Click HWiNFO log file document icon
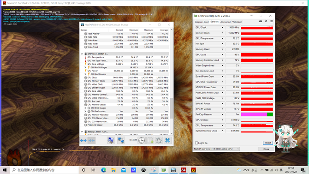 point(150,140)
